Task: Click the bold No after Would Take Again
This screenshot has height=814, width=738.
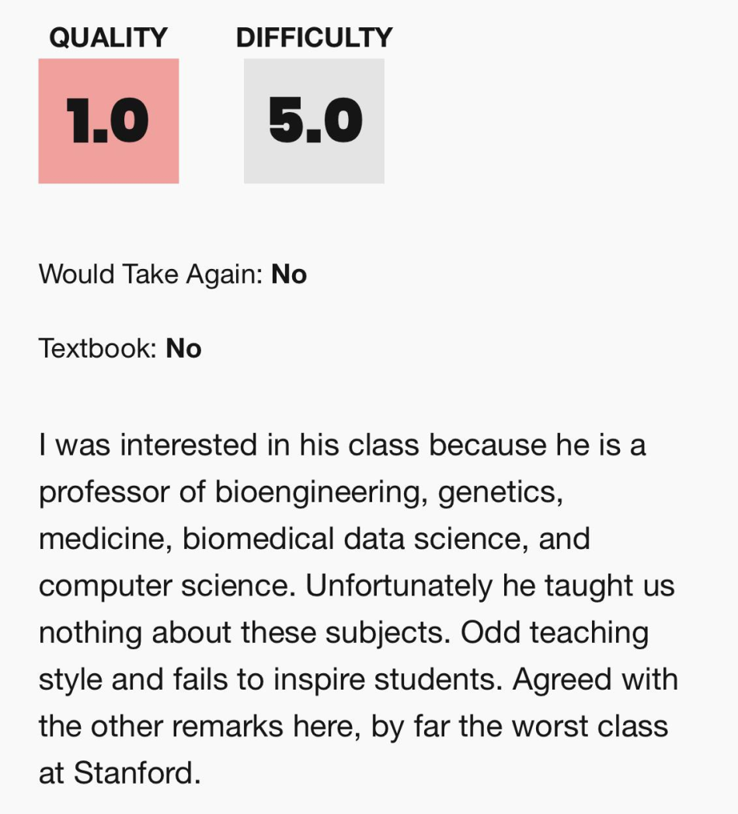Action: click(289, 274)
